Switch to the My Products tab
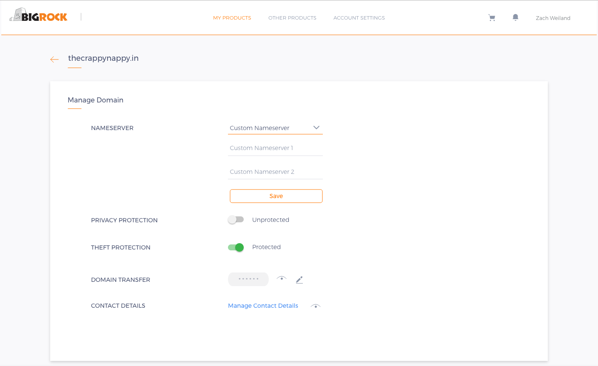The image size is (598, 366). point(232,18)
